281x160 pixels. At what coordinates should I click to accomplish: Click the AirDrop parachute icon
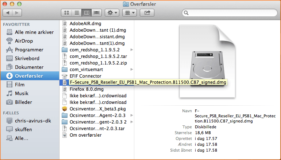(9, 41)
